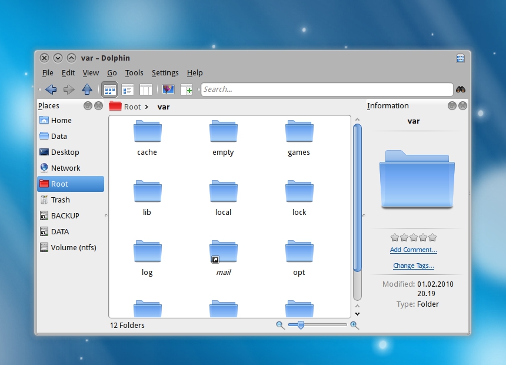Open the Edit menu
This screenshot has height=365, width=506.
(x=68, y=73)
